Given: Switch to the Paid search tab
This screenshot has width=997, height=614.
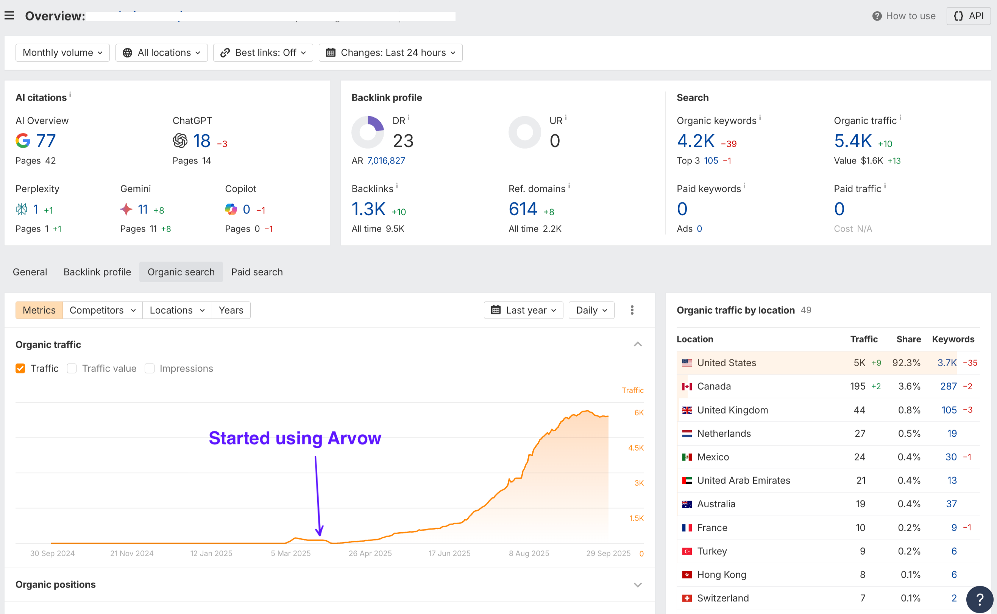Looking at the screenshot, I should click(x=257, y=272).
